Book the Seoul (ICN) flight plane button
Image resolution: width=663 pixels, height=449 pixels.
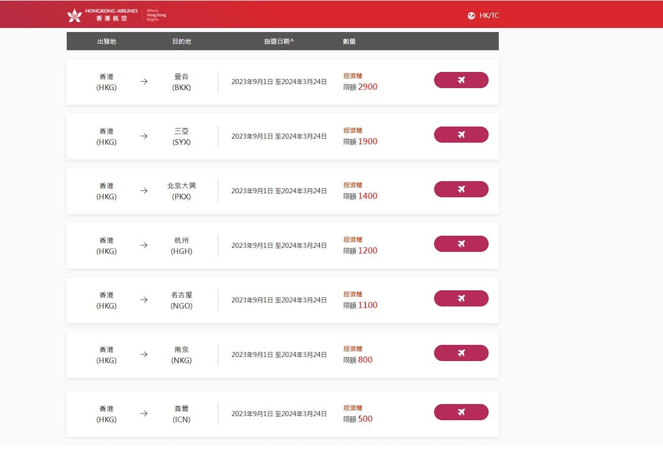461,412
